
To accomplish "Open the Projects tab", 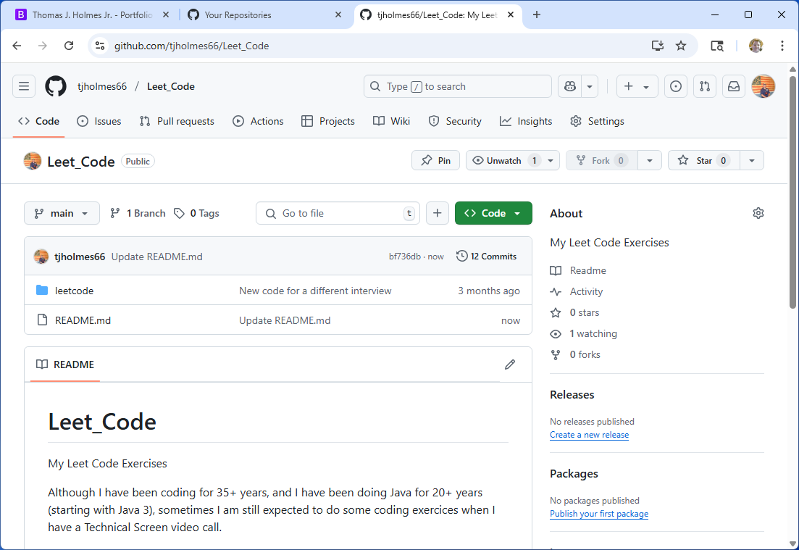I will 327,121.
